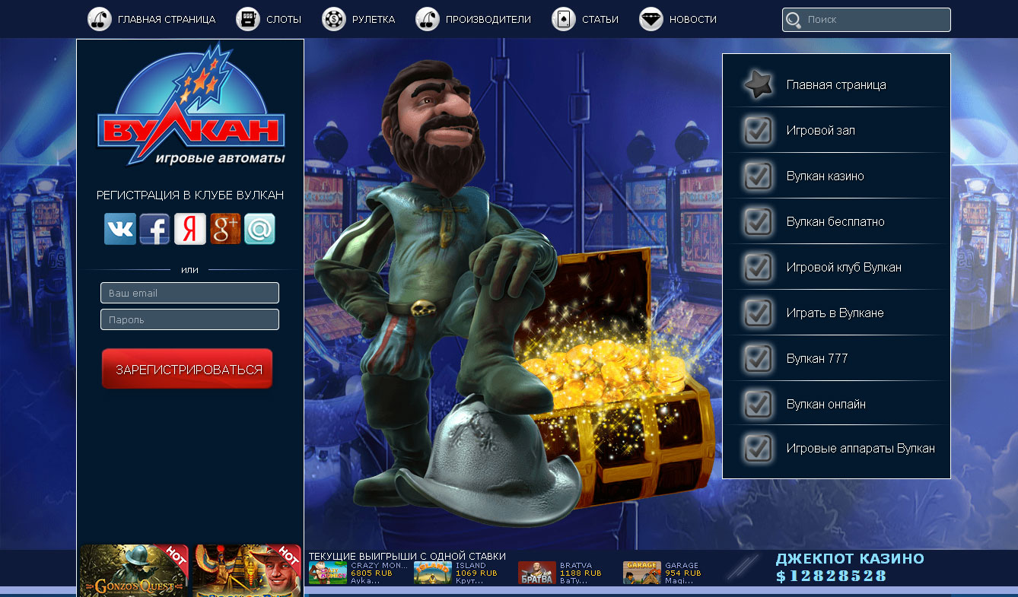1018x597 pixels.
Task: Click the casino chip icon beside Рулетка
Action: [334, 19]
